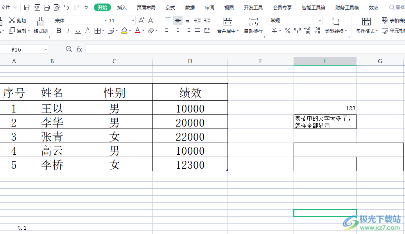Image resolution: width=405 pixels, height=234 pixels.
Task: Switch to 开始 tab
Action: [x=102, y=7]
